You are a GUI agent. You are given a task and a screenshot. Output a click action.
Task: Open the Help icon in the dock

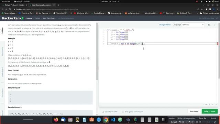pos(99,120)
